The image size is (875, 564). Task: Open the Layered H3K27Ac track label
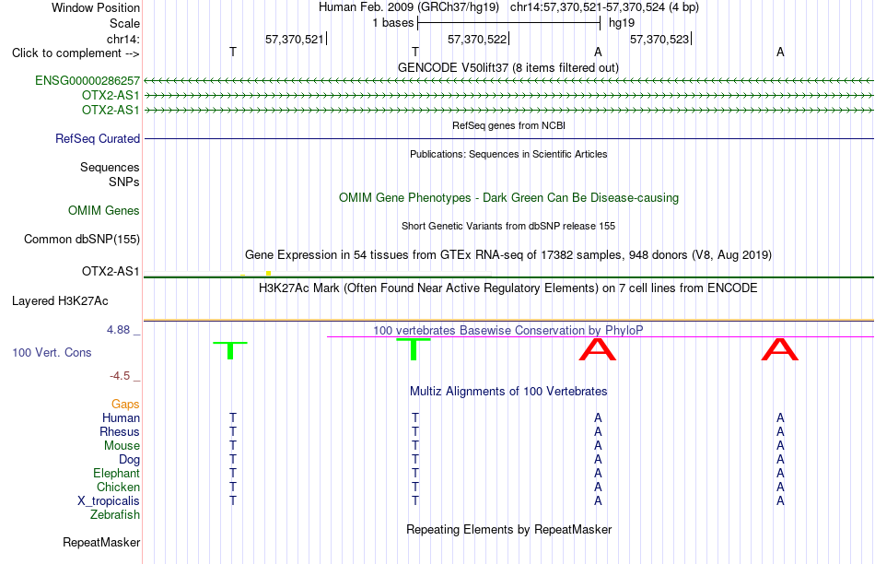coord(60,301)
